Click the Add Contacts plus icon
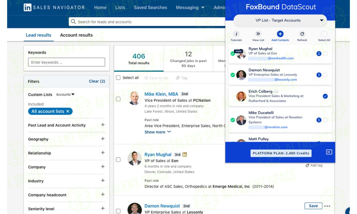The height and width of the screenshot is (214, 357). 280,34
